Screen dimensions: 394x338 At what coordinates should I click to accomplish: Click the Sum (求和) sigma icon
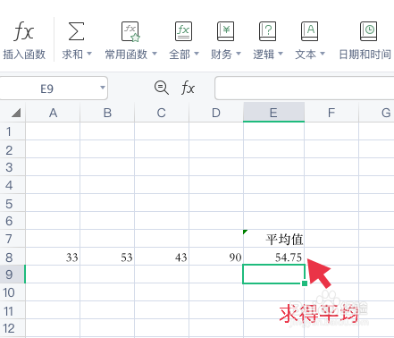coord(76,31)
